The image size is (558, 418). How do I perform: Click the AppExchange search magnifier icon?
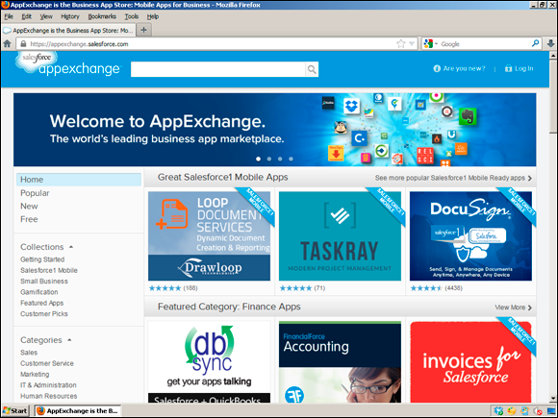tap(312, 69)
